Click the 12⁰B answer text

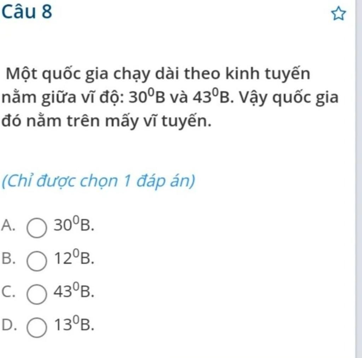point(74,257)
